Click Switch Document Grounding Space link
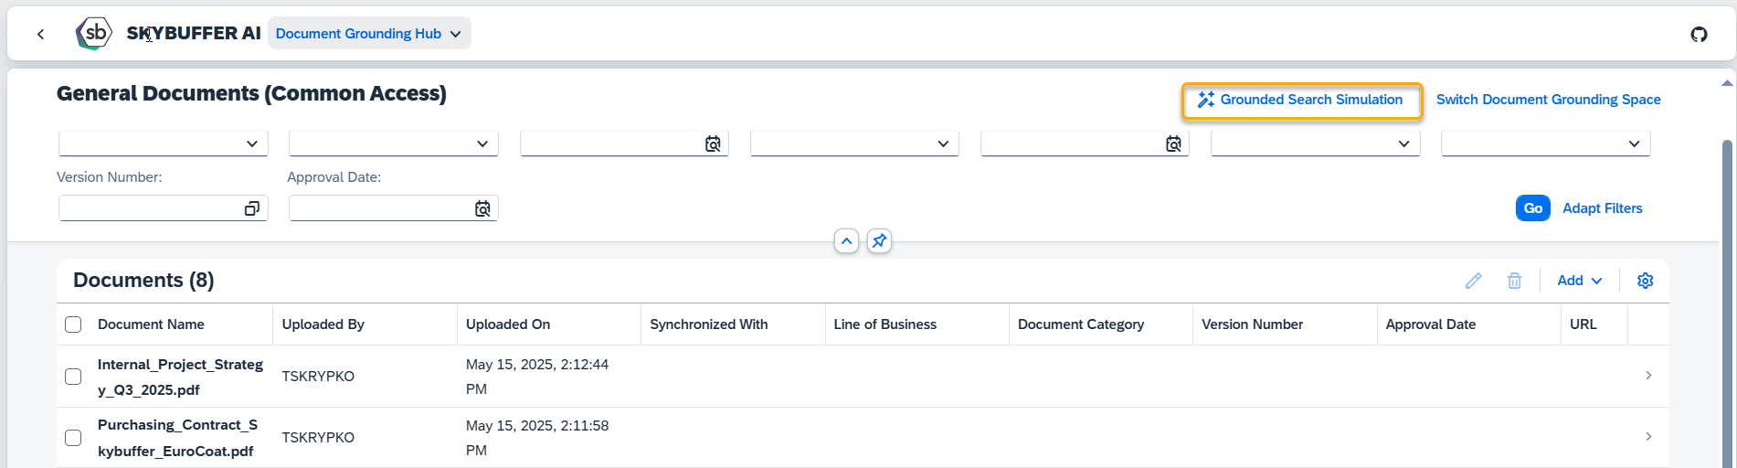 point(1548,100)
